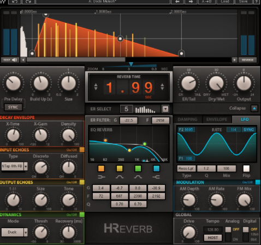Click the green EQ band color swatch
The height and width of the screenshot is (245, 261).
[138, 169]
